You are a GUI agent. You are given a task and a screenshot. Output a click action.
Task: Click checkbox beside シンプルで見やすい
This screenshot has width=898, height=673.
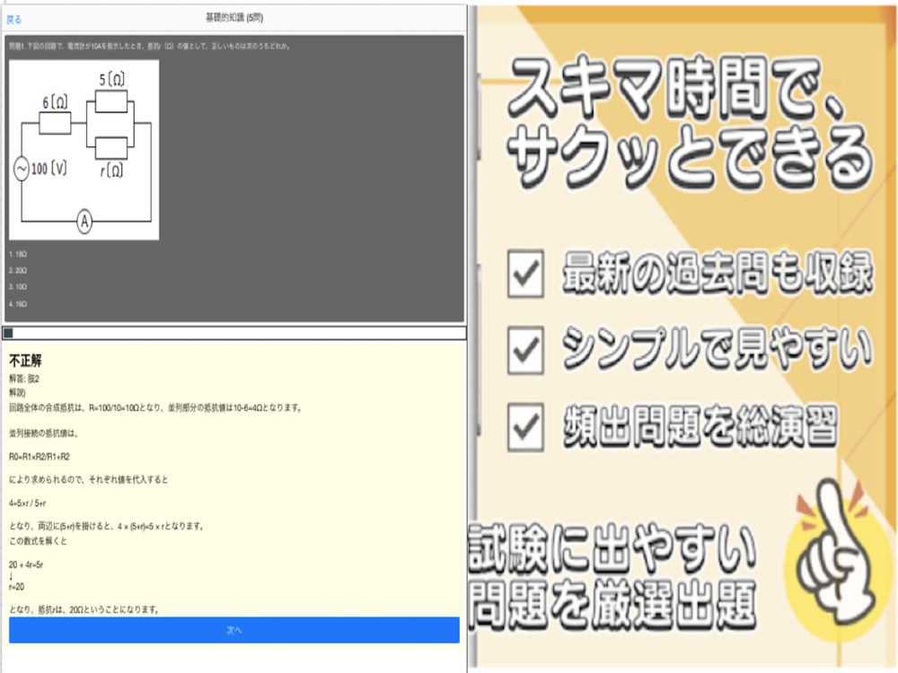[x=525, y=350]
